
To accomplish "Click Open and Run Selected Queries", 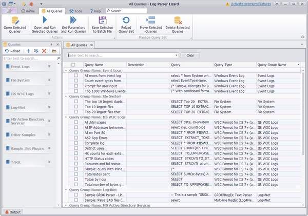I will pyautogui.click(x=46, y=21).
